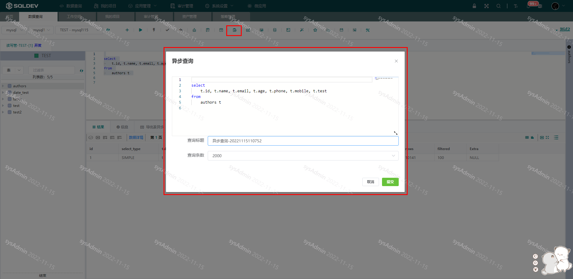Open the 我的项目 top menu
The height and width of the screenshot is (279, 573).
tap(105, 6)
